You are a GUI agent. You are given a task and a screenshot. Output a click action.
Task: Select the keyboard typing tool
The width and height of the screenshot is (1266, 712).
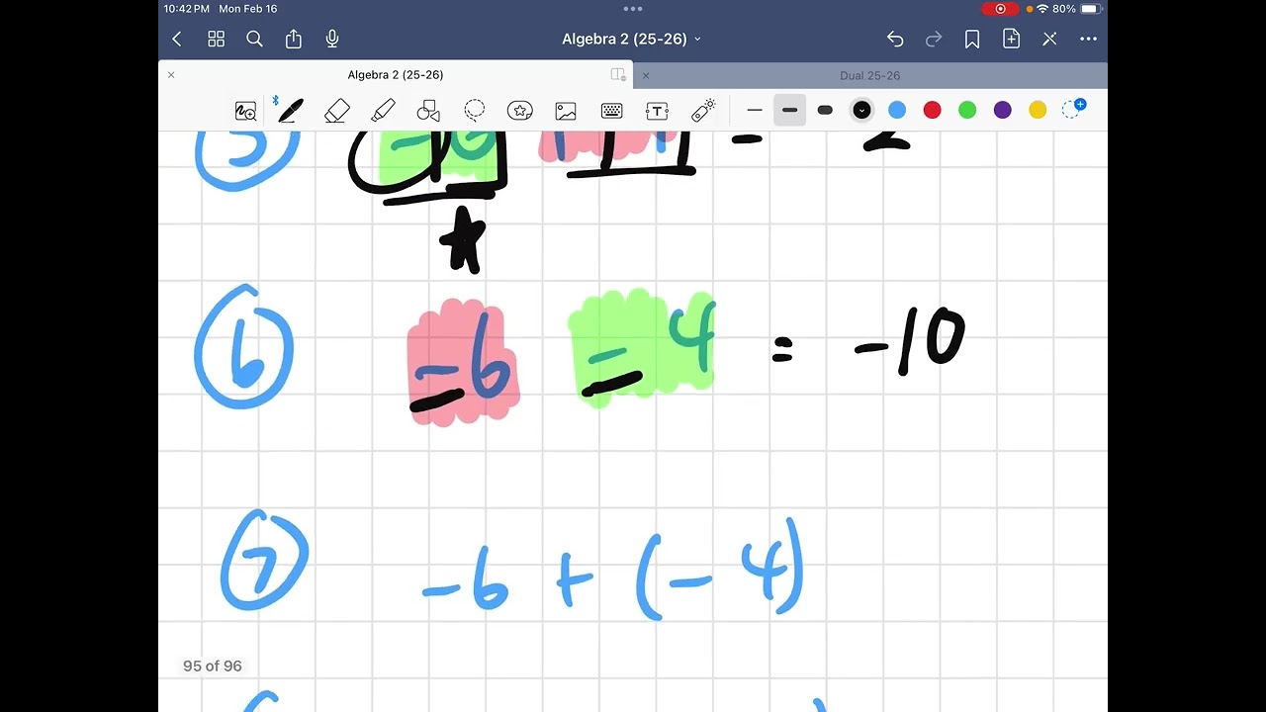611,111
